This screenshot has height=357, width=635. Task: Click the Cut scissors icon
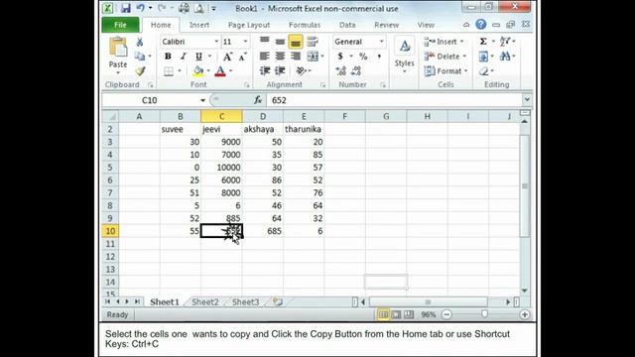coord(140,42)
